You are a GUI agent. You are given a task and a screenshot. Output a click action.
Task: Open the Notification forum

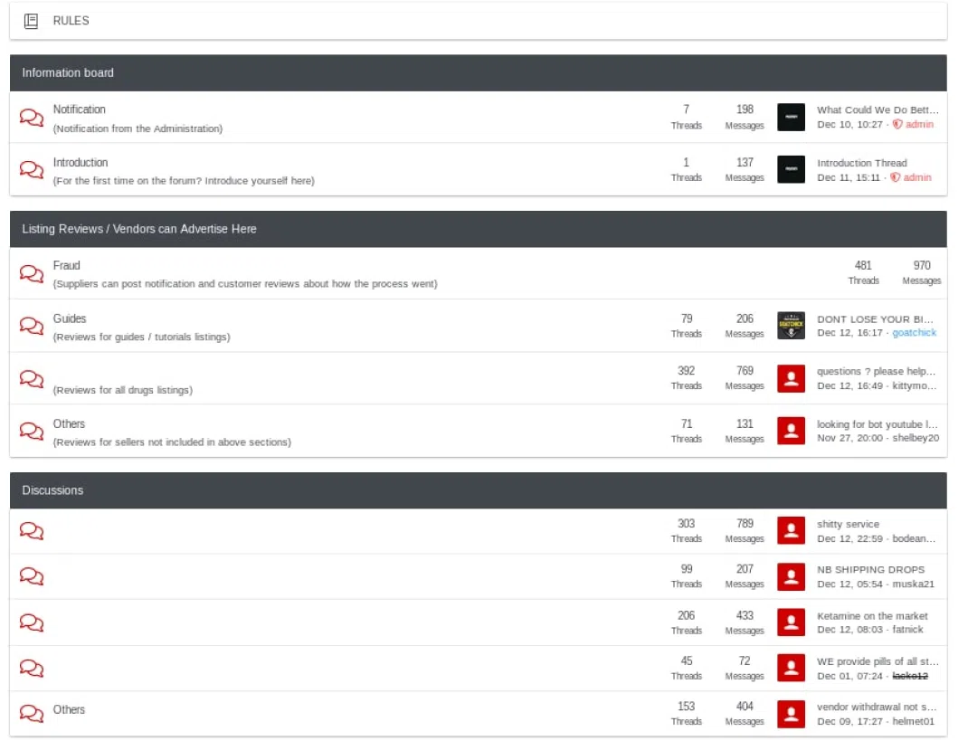coord(79,109)
